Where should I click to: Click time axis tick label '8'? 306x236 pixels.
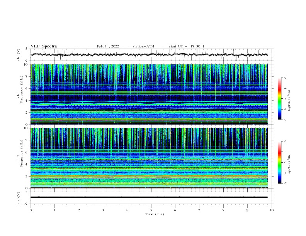223,210
